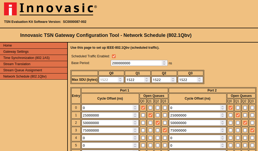The width and height of the screenshot is (258, 151).
Task: Toggle Scheduled Traffic Enabled checkbox
Action: click(x=114, y=56)
